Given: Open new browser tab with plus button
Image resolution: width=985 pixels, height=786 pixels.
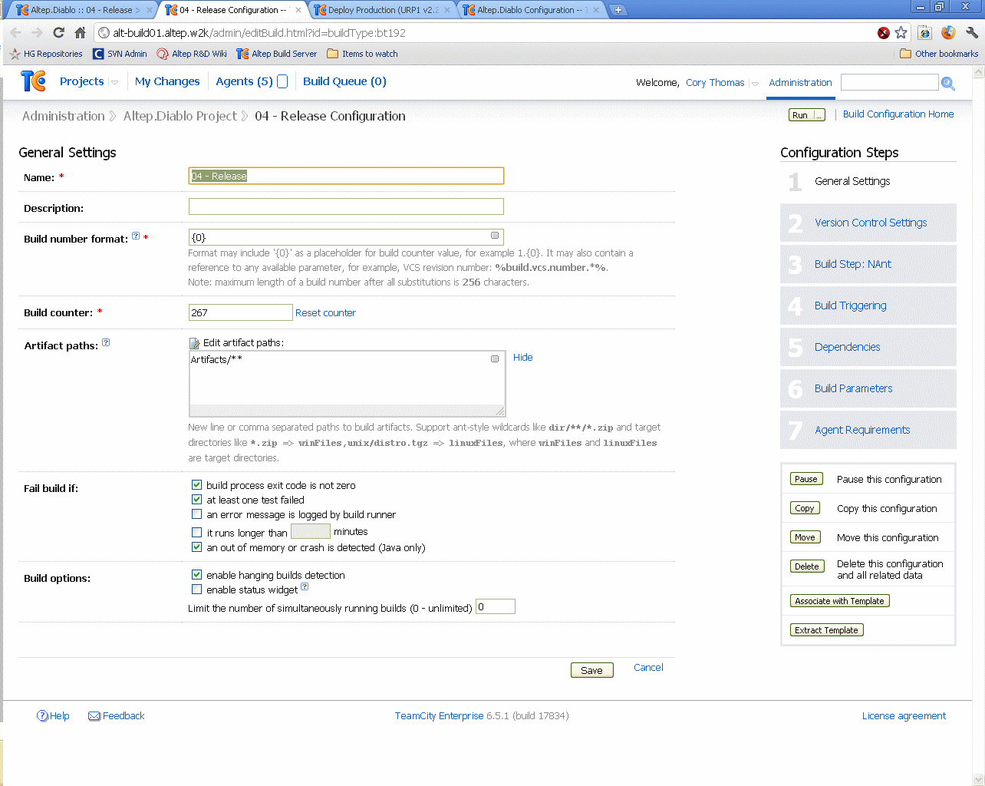Looking at the screenshot, I should tap(618, 10).
